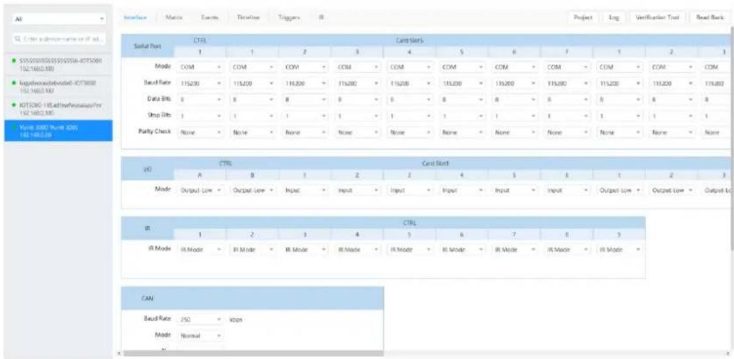The height and width of the screenshot is (359, 734).
Task: Select the first device ending in IOT5000
Action: click(58, 65)
